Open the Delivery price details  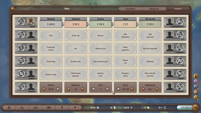(x=100, y=48)
